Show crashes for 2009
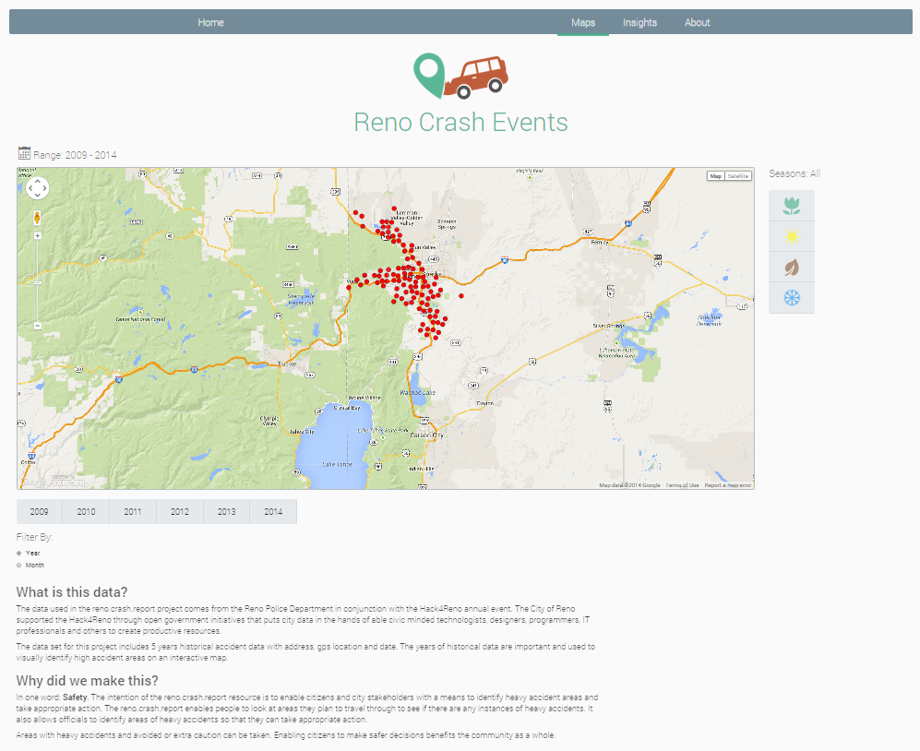 [40, 512]
